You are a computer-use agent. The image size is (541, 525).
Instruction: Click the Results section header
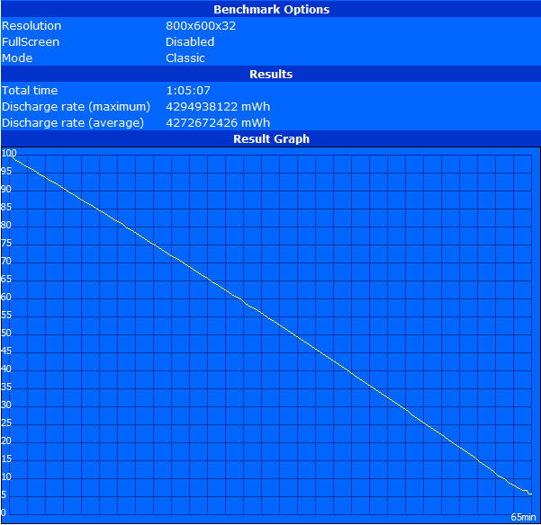(271, 74)
